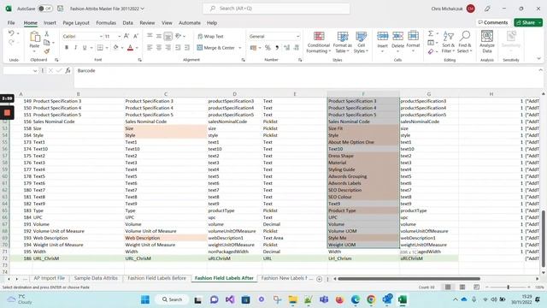547x308 pixels.
Task: Click the Increase Decimal icon
Action: coord(287,48)
